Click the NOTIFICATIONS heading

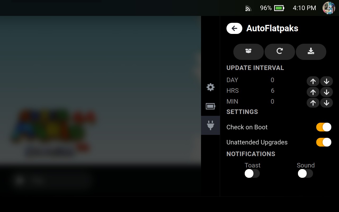[x=251, y=154]
